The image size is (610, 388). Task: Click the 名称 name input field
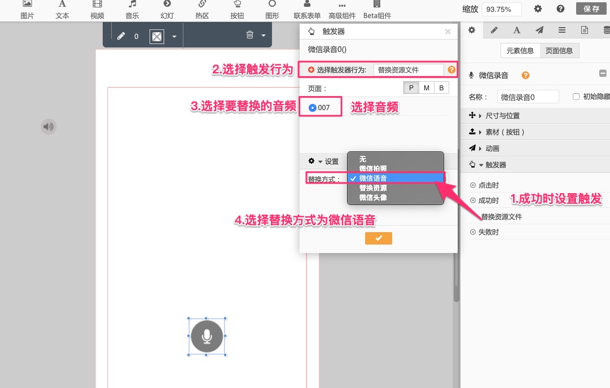coord(529,97)
